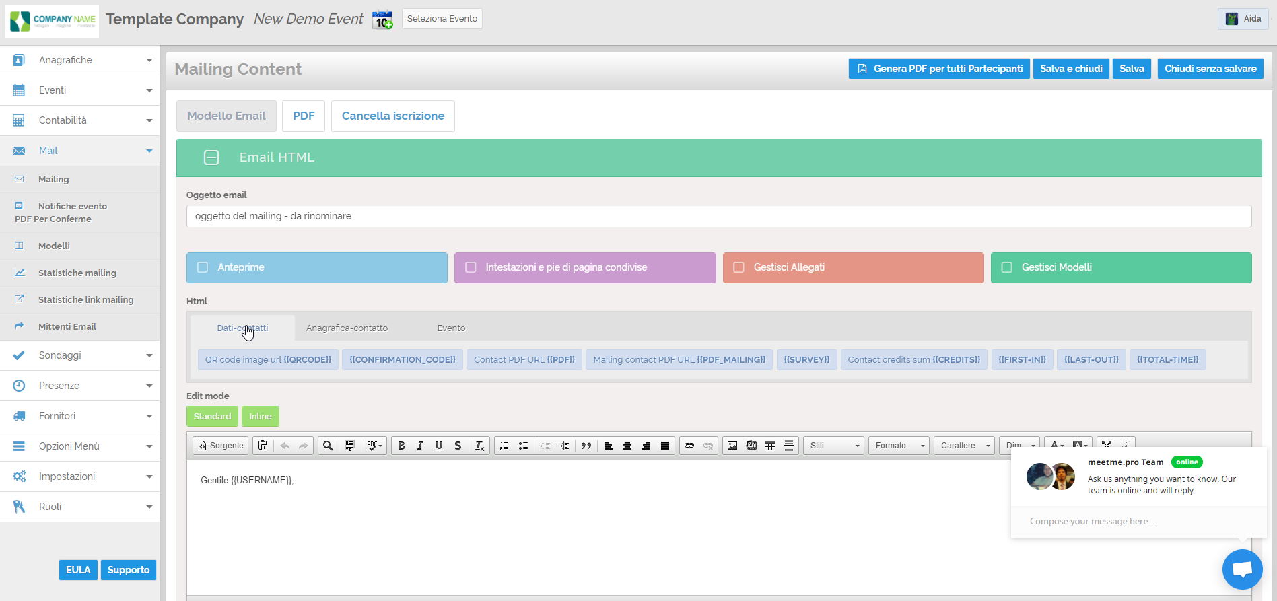Click the select all icon
The width and height of the screenshot is (1277, 601).
(x=349, y=446)
